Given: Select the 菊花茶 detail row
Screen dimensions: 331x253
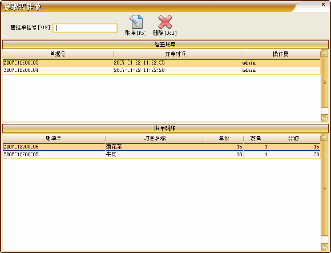Looking at the screenshot, I should (x=162, y=147).
